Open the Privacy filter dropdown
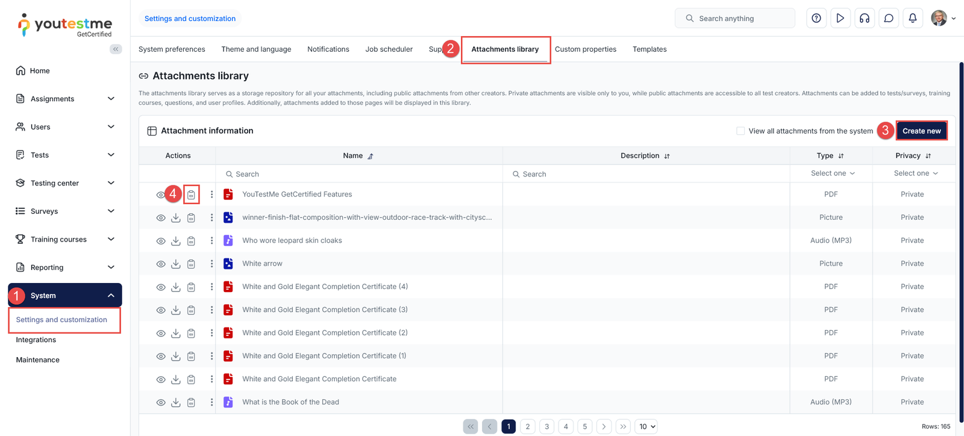 pos(915,173)
